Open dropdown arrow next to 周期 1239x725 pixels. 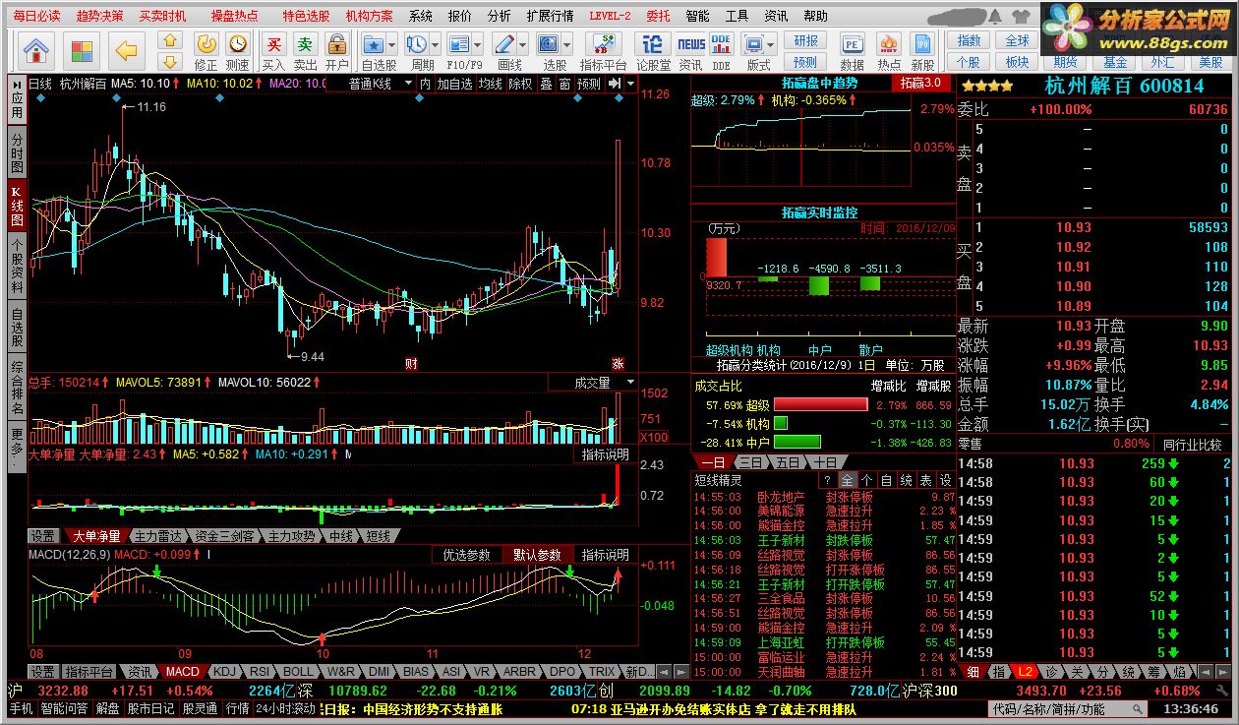(436, 45)
